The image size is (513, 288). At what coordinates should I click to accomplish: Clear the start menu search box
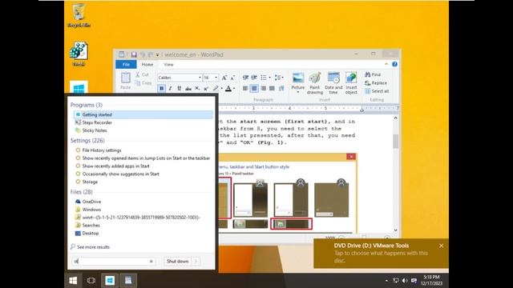point(151,262)
